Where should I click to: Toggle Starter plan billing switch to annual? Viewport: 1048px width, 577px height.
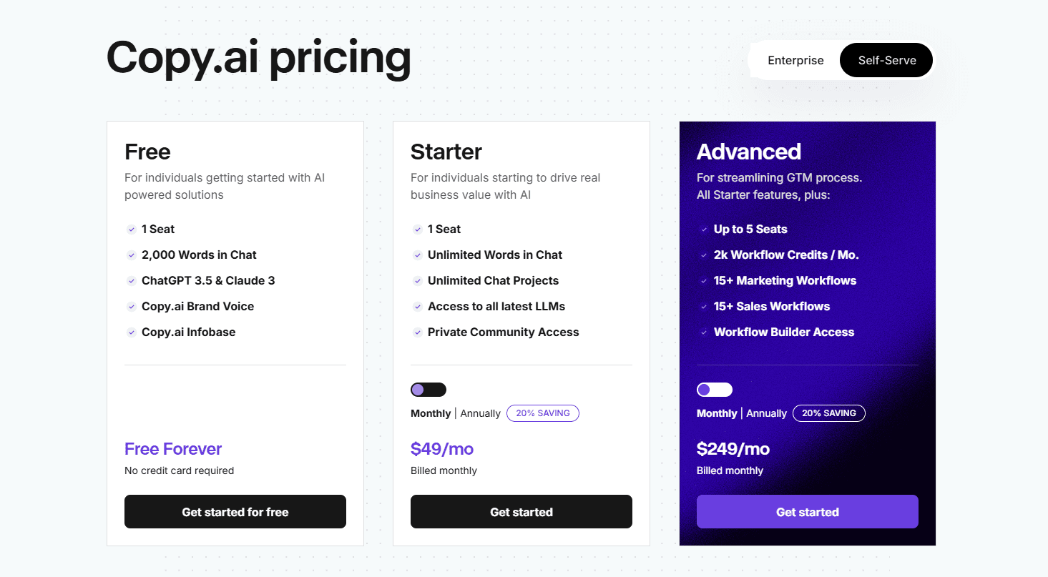(x=428, y=390)
